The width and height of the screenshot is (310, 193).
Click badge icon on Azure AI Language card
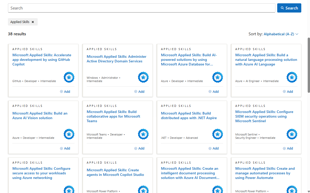[x=292, y=77]
